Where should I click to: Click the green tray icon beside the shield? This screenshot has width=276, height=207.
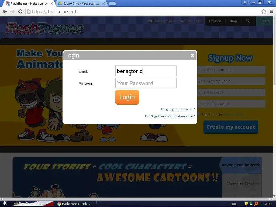[x=251, y=204]
